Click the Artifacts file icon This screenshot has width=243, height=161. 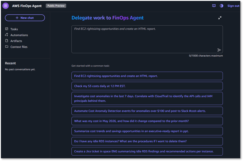tap(7, 41)
